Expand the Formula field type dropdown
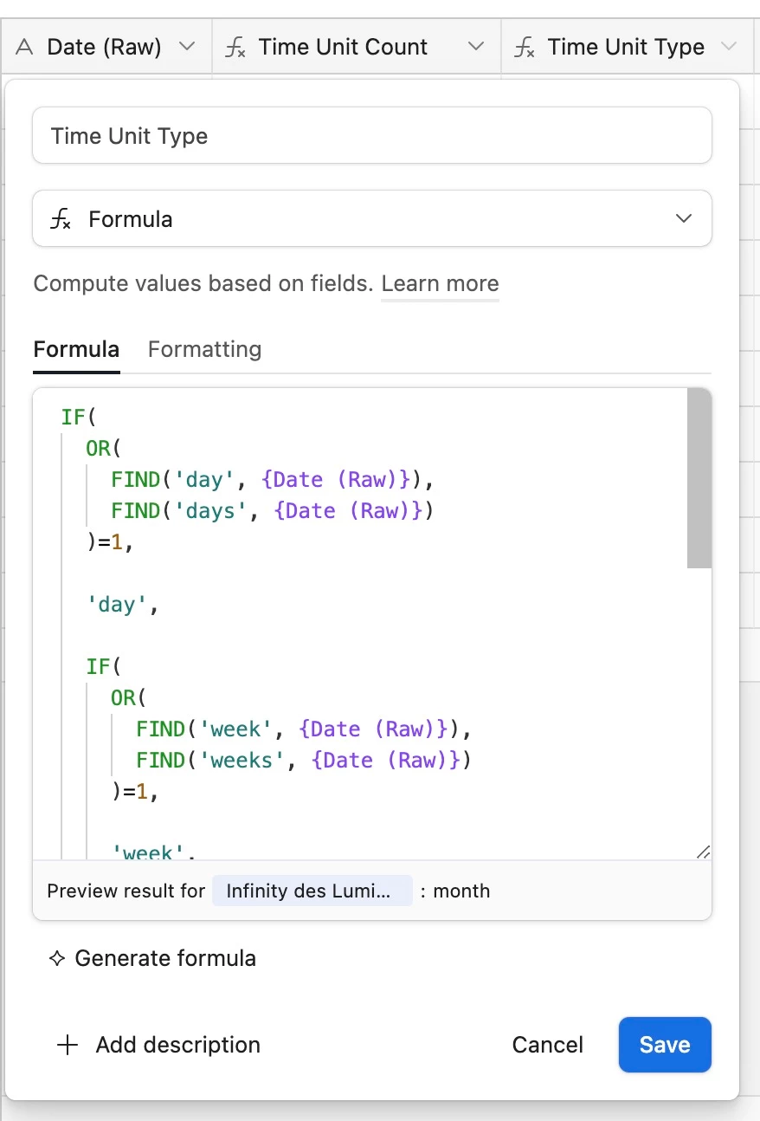Screen dimensions: 760x1121 click(684, 218)
